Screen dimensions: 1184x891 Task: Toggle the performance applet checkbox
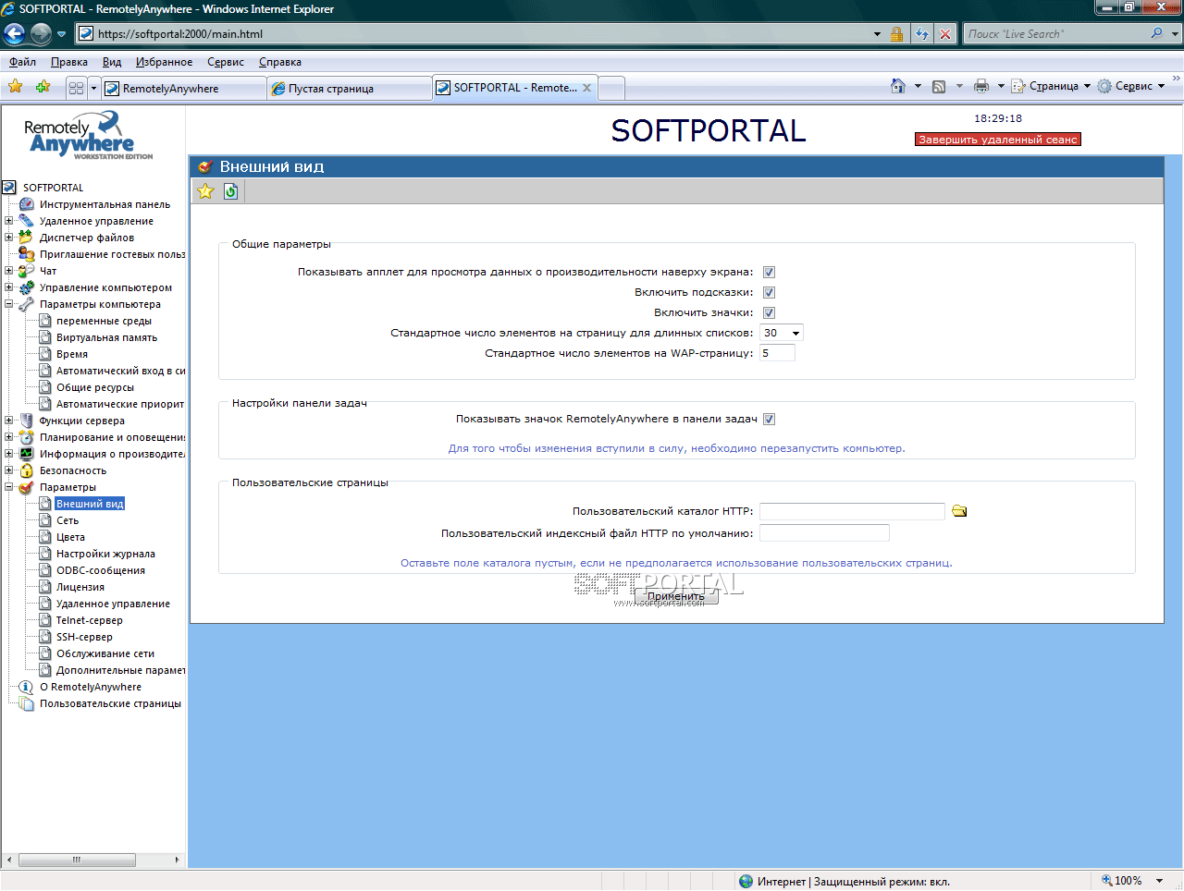769,273
